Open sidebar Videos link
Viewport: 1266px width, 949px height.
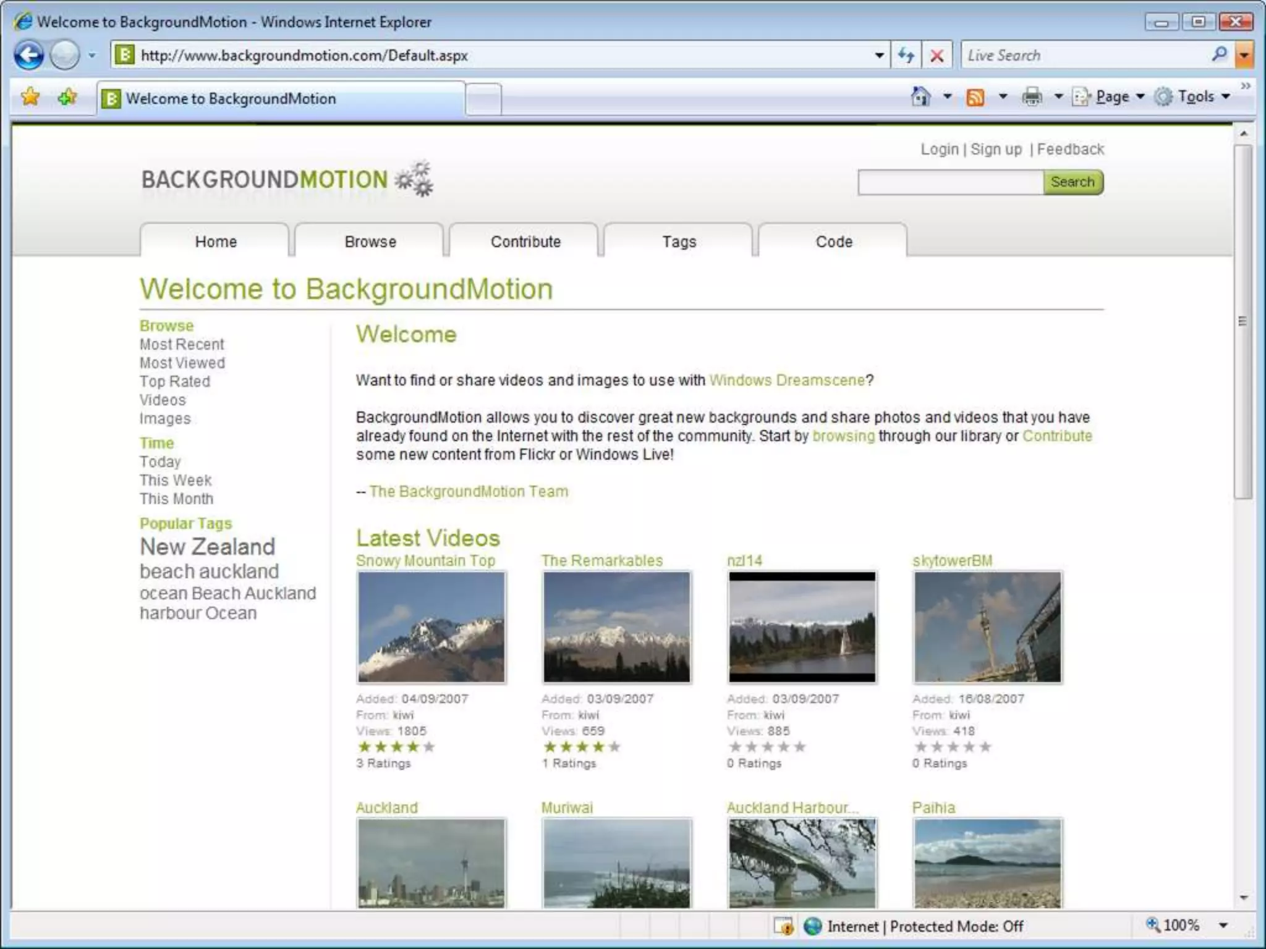(162, 400)
